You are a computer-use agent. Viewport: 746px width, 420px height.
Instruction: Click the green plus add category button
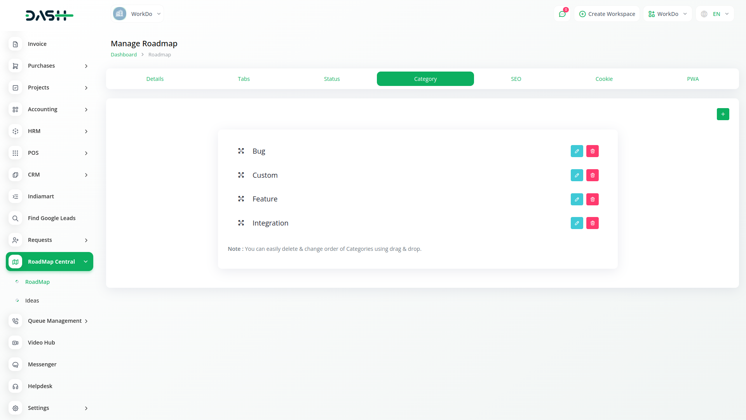[x=723, y=114]
